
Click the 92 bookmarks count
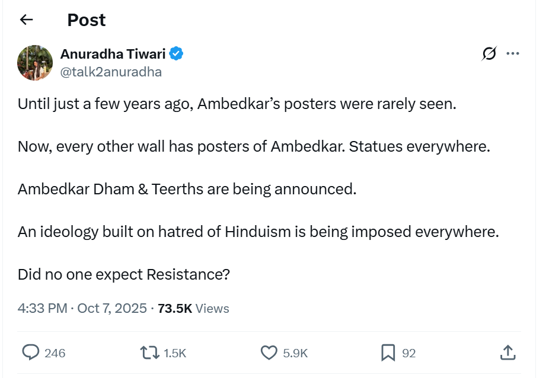(409, 353)
